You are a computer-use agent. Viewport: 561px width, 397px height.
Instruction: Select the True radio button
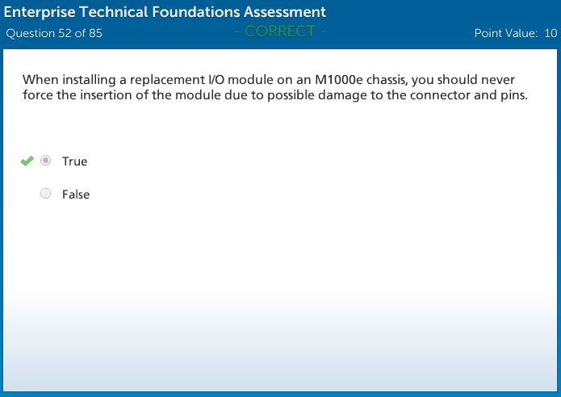click(46, 161)
